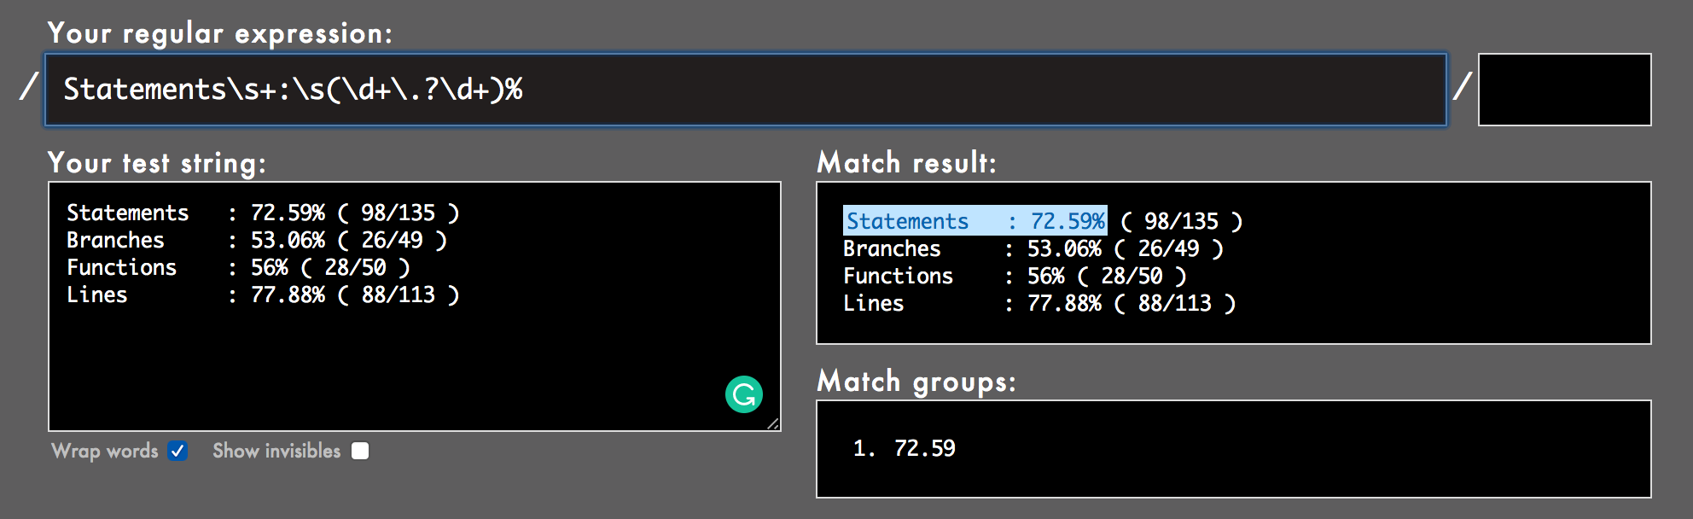Click the 'Wrap words' label text
The width and height of the screenshot is (1693, 519).
[105, 451]
